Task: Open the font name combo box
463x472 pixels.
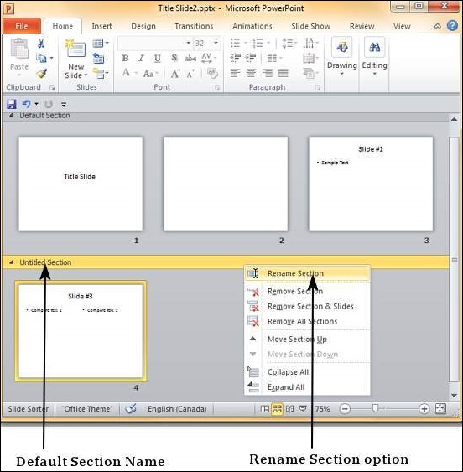Action: coord(155,43)
